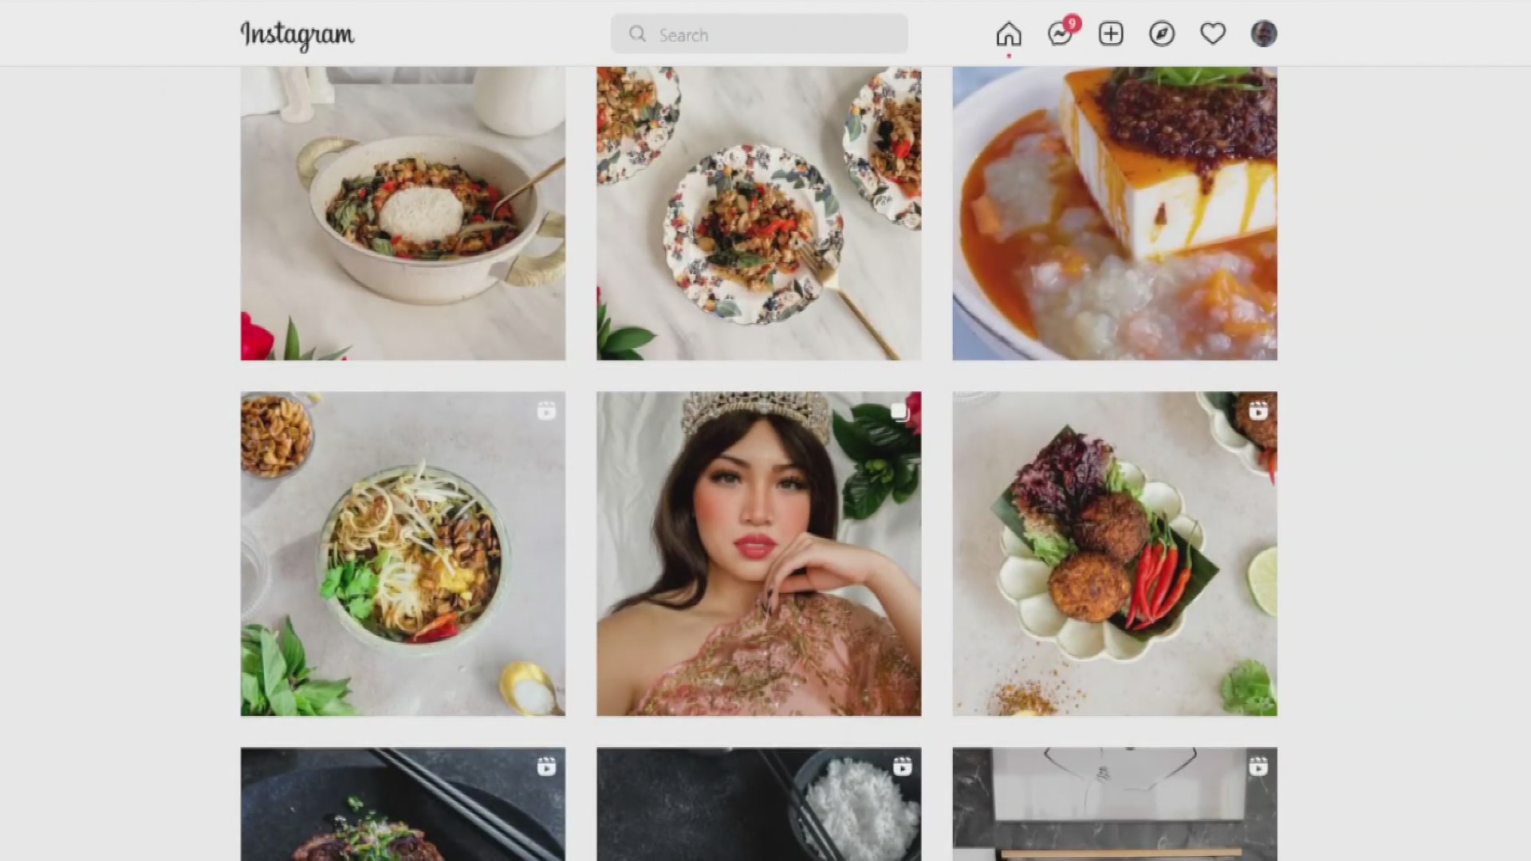The height and width of the screenshot is (861, 1531).
Task: Open Activity heart icon
Action: pos(1213,33)
